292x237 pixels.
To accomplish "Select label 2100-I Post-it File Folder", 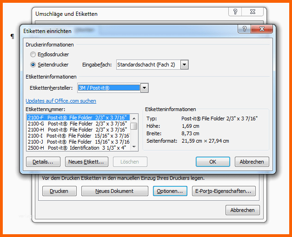I will tap(78, 136).
